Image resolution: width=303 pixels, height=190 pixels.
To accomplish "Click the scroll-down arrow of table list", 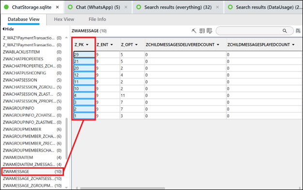I will coord(66,187).
